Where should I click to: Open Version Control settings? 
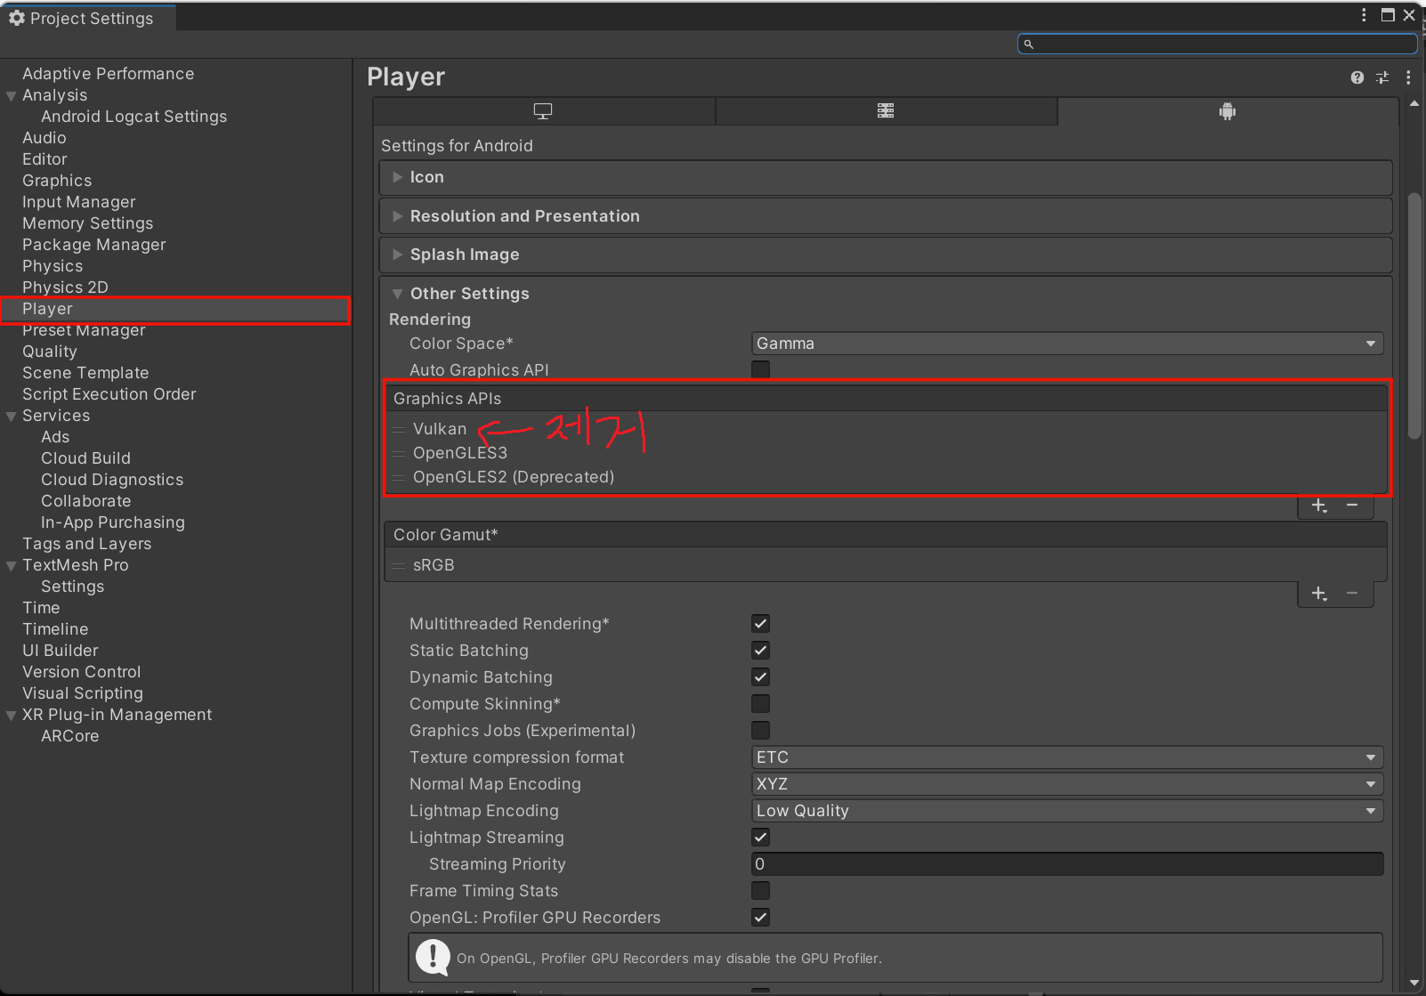pyautogui.click(x=82, y=672)
